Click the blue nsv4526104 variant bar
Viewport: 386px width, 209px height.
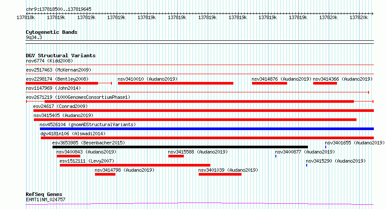coord(207,129)
